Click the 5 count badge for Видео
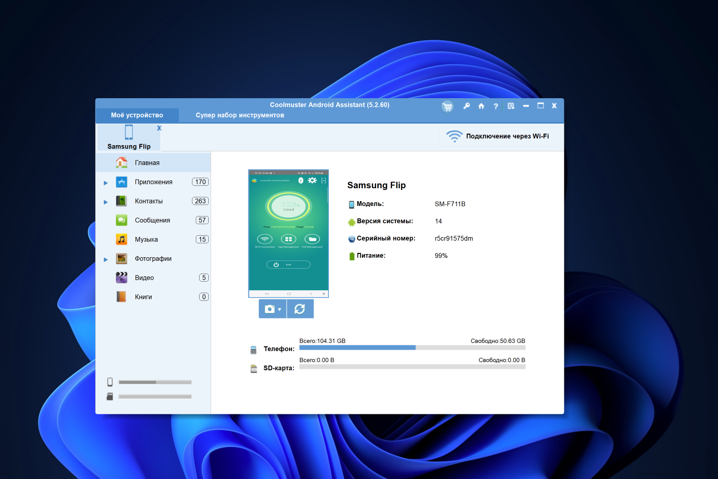This screenshot has height=479, width=718. pos(204,278)
